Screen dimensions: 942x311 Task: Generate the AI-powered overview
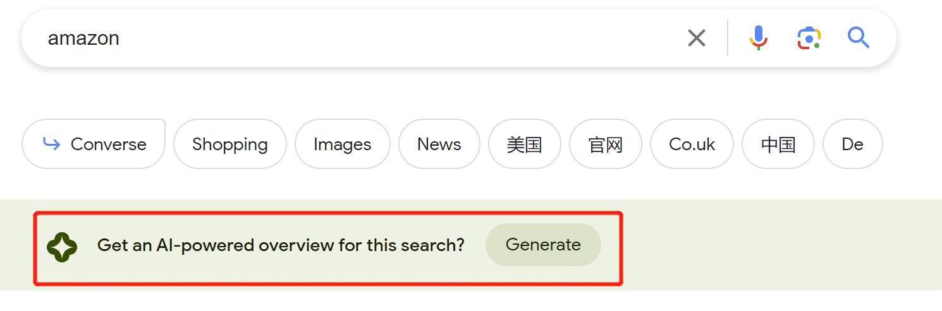[543, 245]
